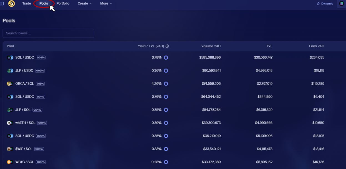Click the SOL/USDC 0.05% pool token icon
Image resolution: width=346 pixels, height=169 pixels.
(10, 136)
